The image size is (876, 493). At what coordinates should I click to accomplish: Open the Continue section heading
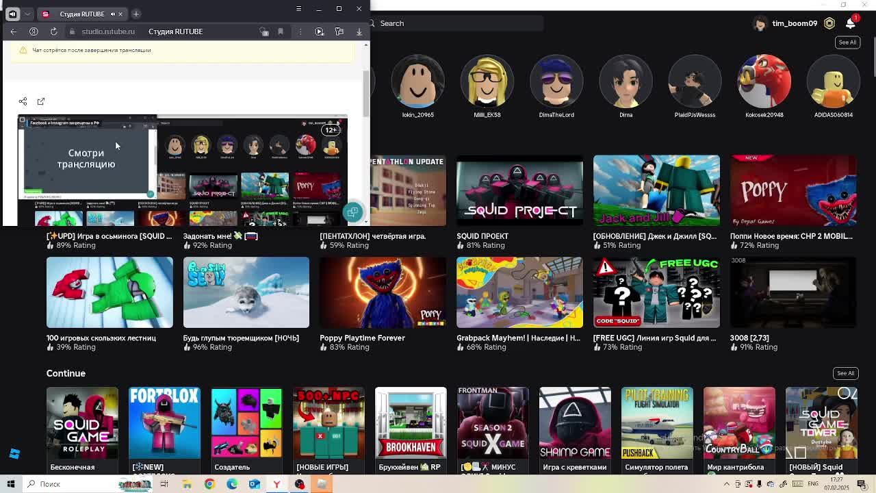coord(66,373)
